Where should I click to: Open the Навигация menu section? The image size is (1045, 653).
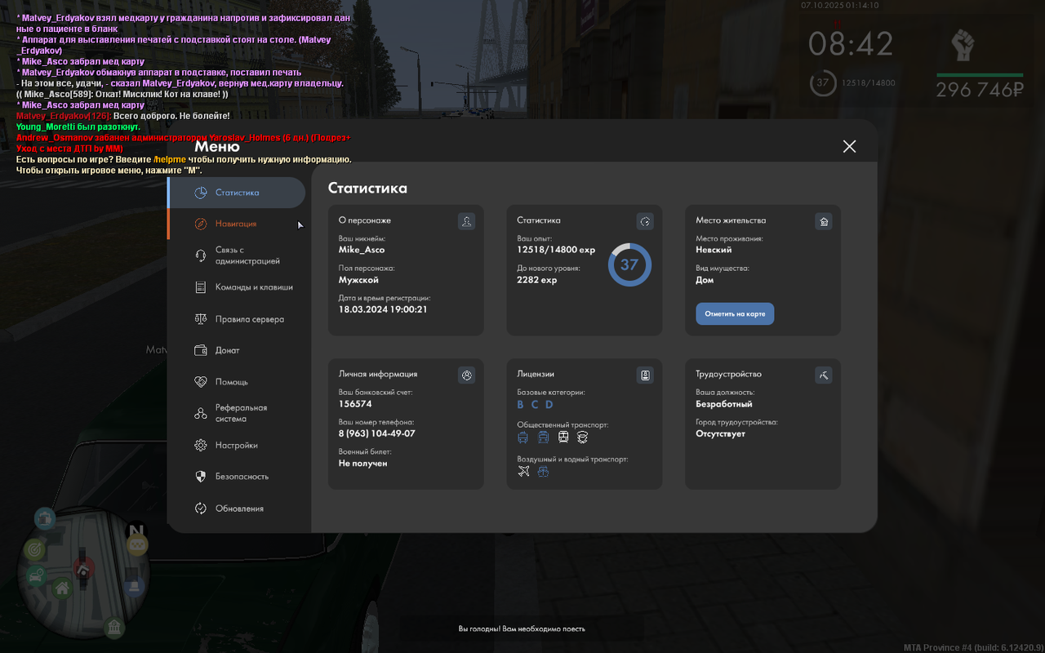click(x=237, y=224)
